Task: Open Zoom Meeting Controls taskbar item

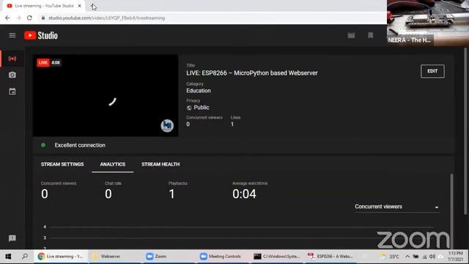Action: pyautogui.click(x=221, y=257)
